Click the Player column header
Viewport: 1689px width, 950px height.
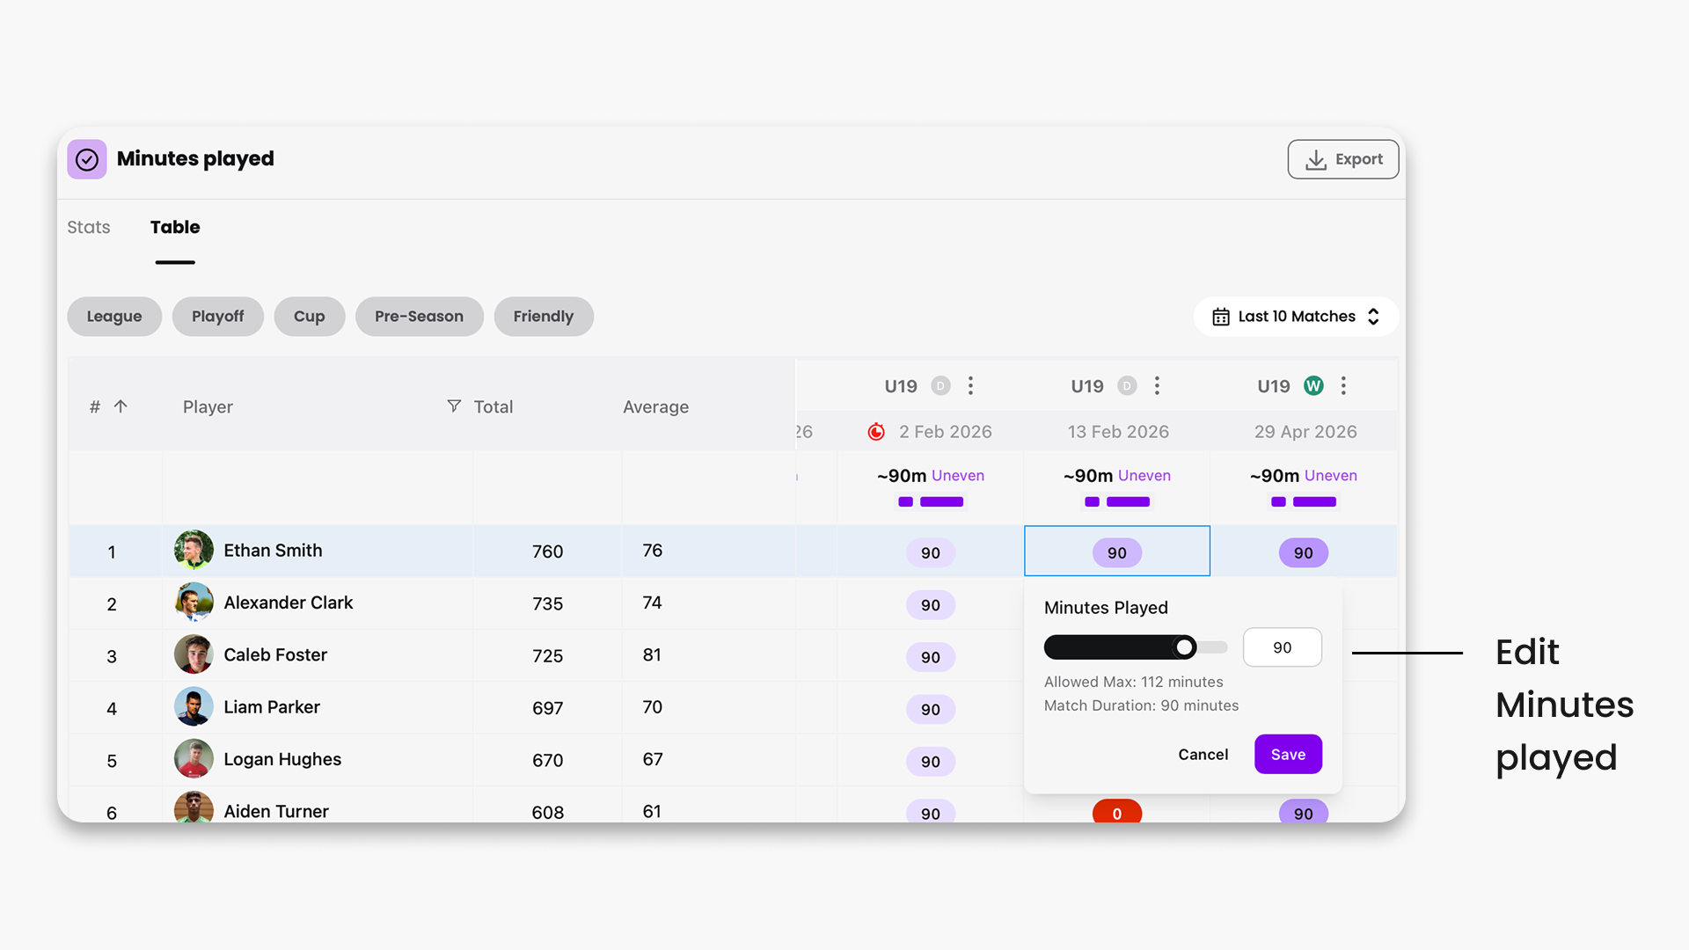[208, 407]
